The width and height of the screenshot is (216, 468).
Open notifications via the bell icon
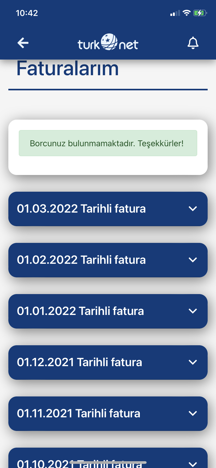[193, 43]
